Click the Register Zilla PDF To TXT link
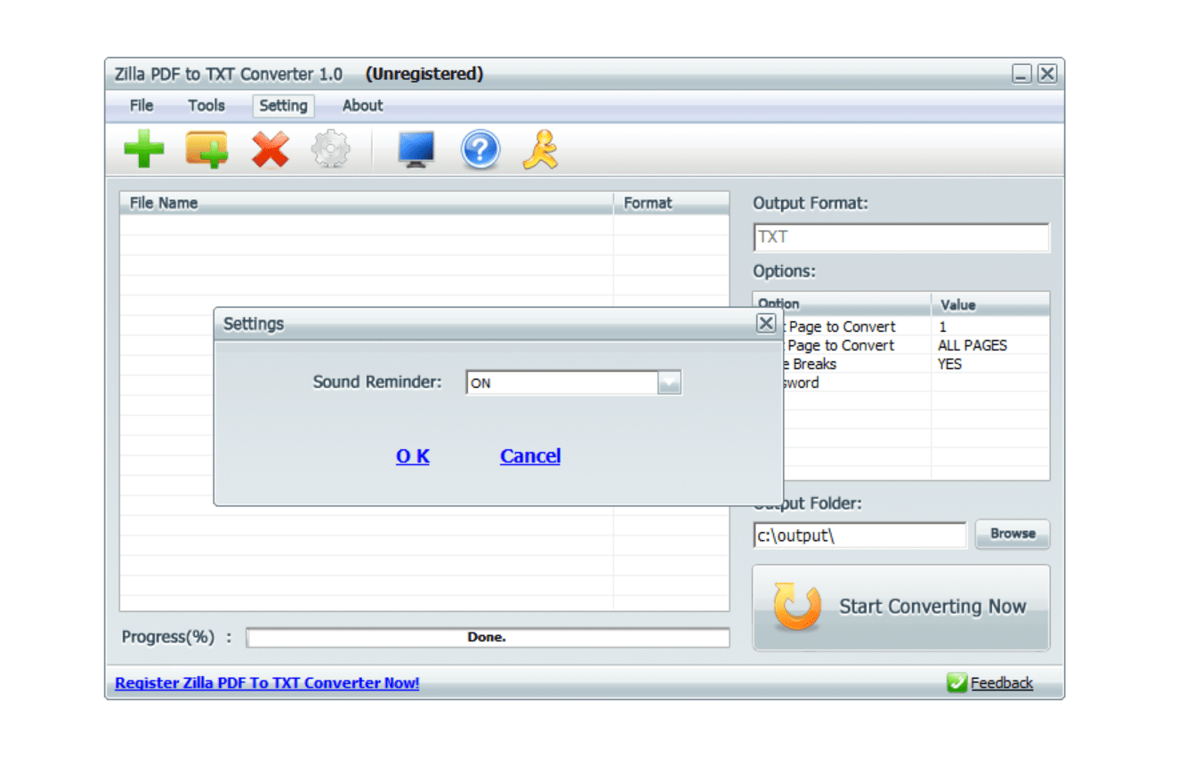 click(267, 683)
